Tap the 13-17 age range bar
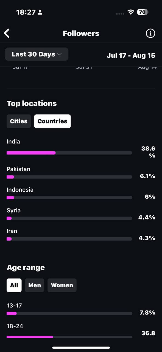The image size is (162, 352). pos(69,313)
